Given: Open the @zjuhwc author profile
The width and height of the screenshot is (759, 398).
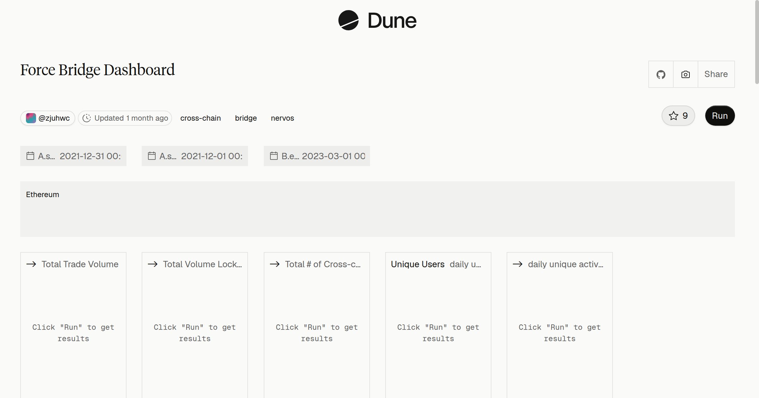Looking at the screenshot, I should [48, 118].
